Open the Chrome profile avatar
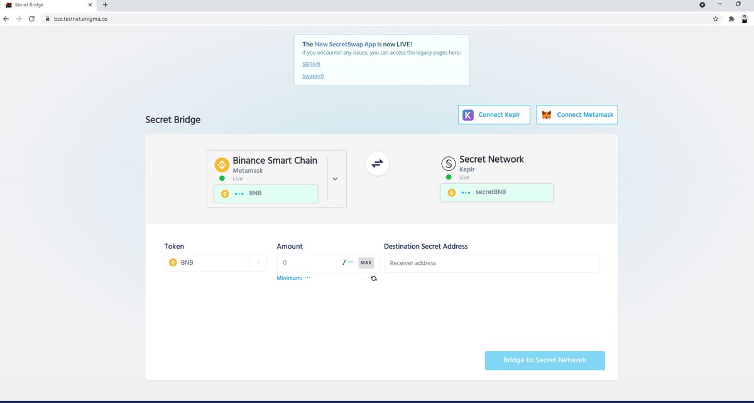Image resolution: width=754 pixels, height=403 pixels. point(744,19)
